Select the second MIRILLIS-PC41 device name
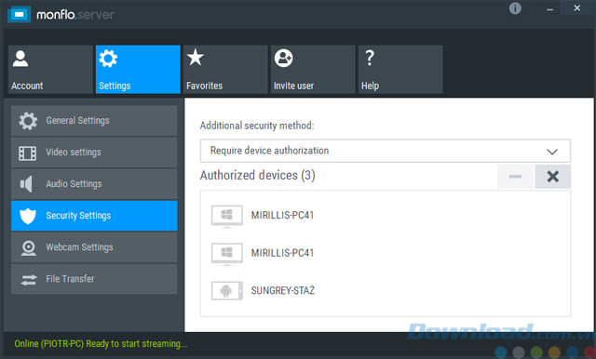Image resolution: width=596 pixels, height=359 pixels. [282, 253]
